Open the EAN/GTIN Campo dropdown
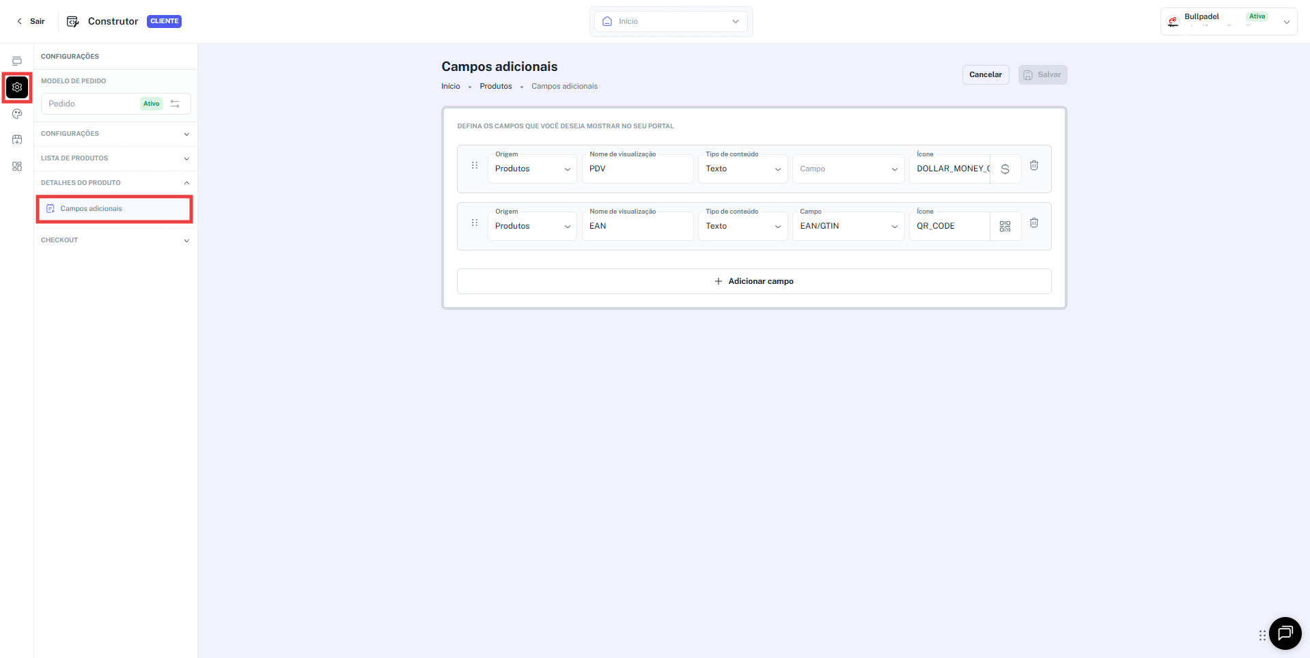The width and height of the screenshot is (1310, 658). point(848,226)
